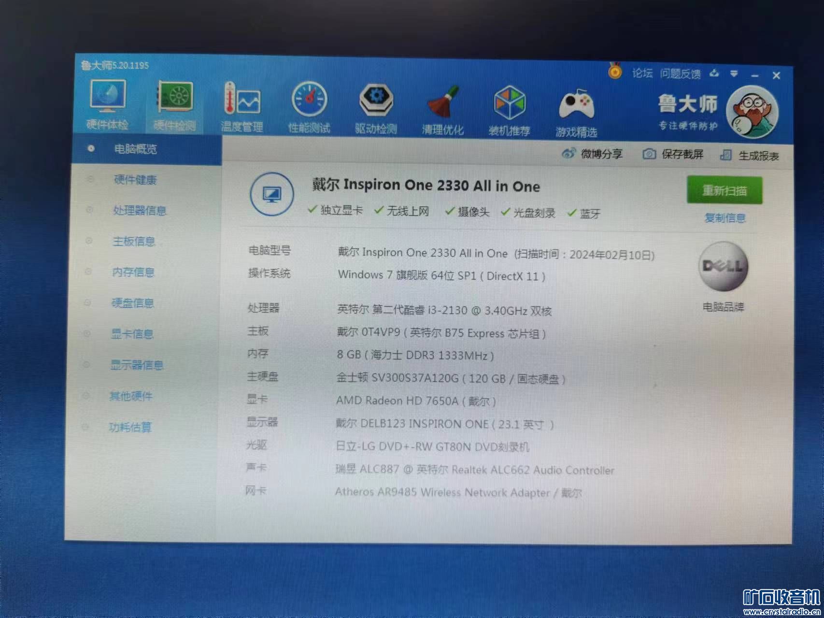The width and height of the screenshot is (824, 618).
Task: Share via 微博分享
Action: 592,154
